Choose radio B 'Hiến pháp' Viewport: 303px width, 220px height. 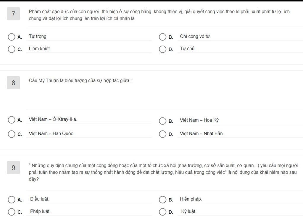click(162, 200)
